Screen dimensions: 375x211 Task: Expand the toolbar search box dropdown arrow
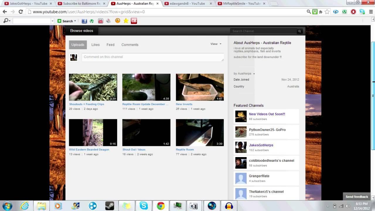[52, 21]
